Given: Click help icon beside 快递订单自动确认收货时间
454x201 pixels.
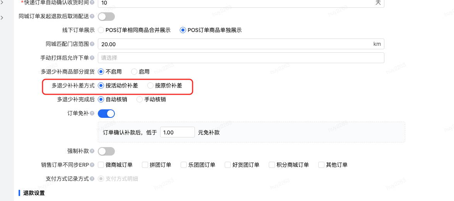Looking at the screenshot, I should point(92,3).
